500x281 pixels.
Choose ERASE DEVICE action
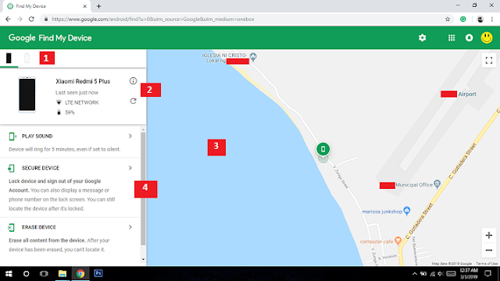click(38, 227)
